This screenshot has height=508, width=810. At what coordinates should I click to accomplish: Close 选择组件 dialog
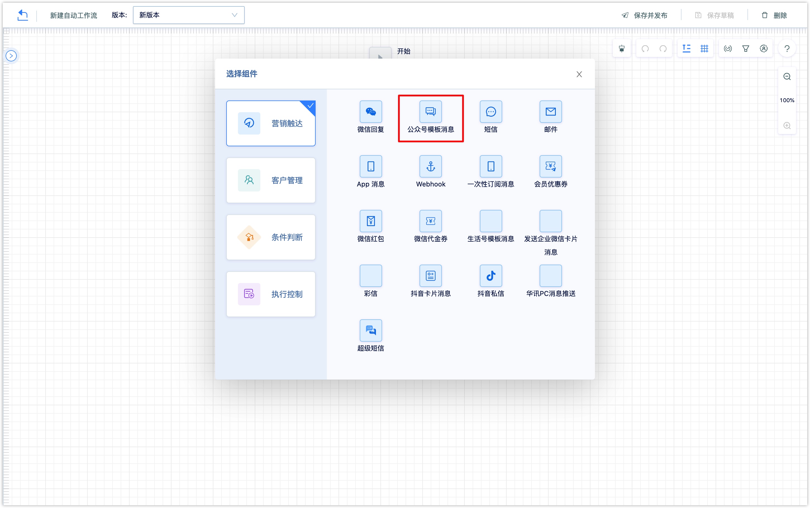pos(579,74)
